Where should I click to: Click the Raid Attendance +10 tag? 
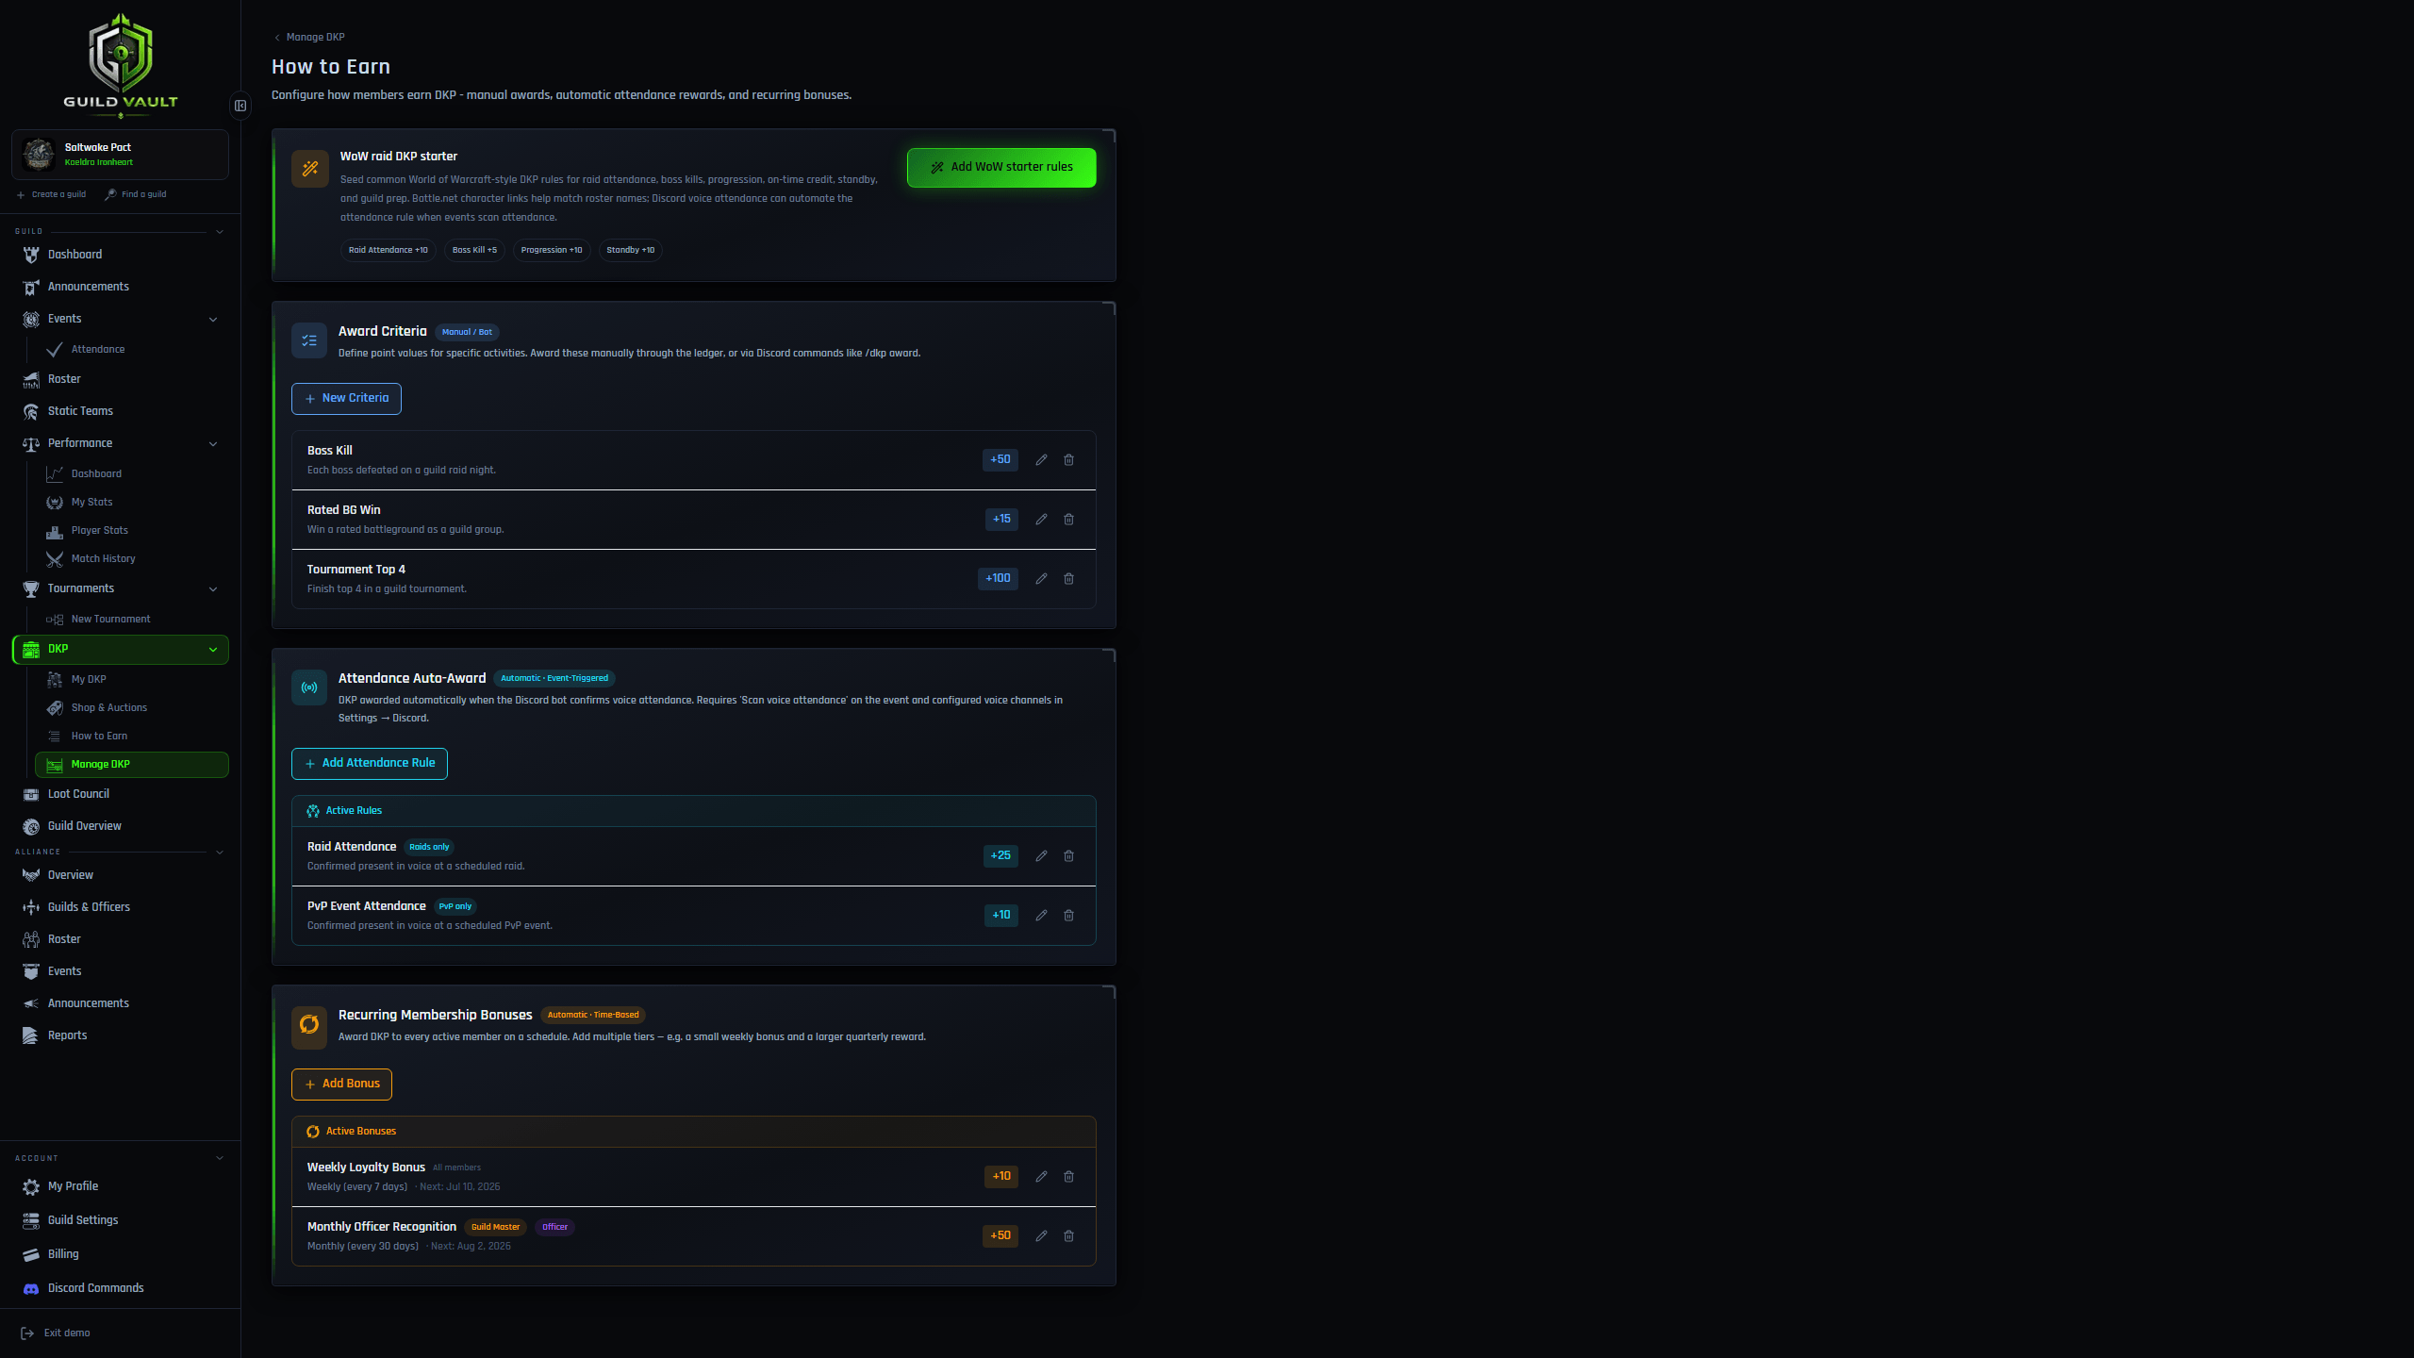point(389,251)
